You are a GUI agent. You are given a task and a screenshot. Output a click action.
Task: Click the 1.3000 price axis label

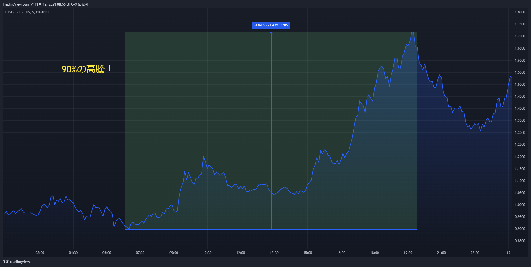coord(520,133)
